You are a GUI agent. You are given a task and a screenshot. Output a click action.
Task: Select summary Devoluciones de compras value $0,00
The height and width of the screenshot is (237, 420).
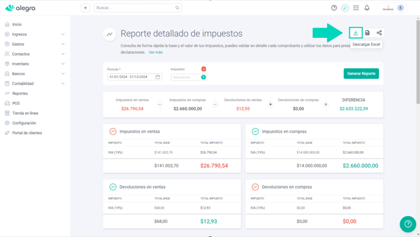(x=298, y=109)
